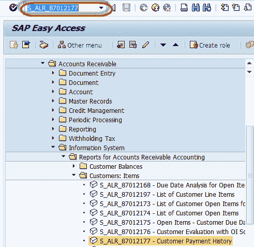Viewport: 254px width, 247px height.
Task: Click the Create role button
Action: tap(210, 45)
